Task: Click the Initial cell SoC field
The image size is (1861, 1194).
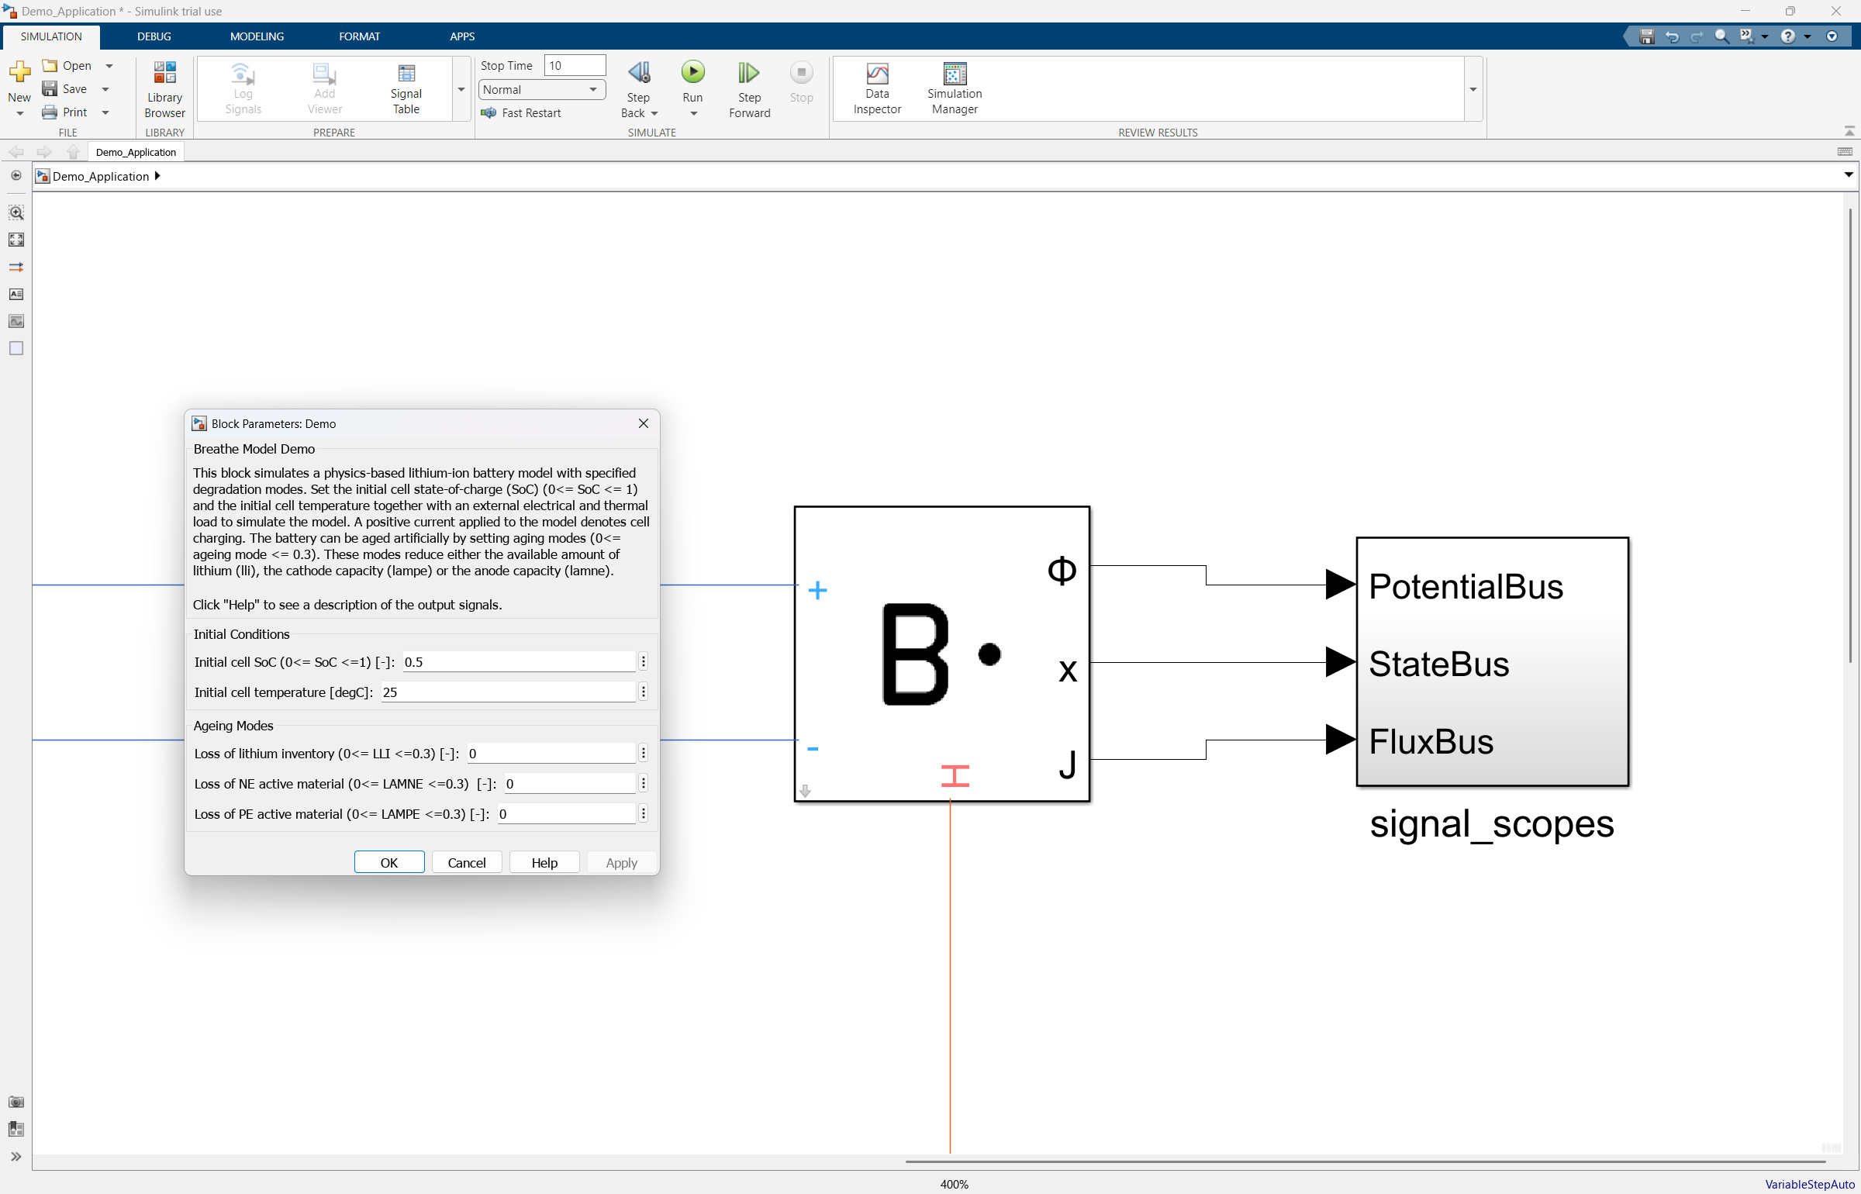Action: [519, 661]
